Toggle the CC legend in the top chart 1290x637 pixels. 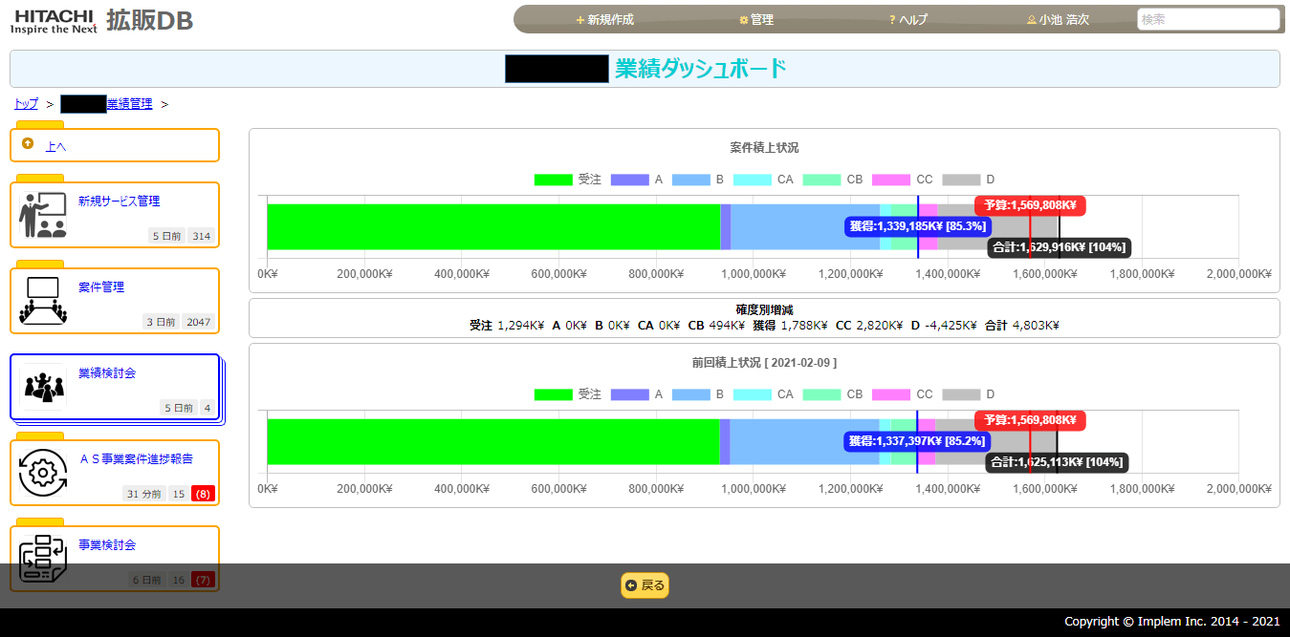click(x=902, y=180)
